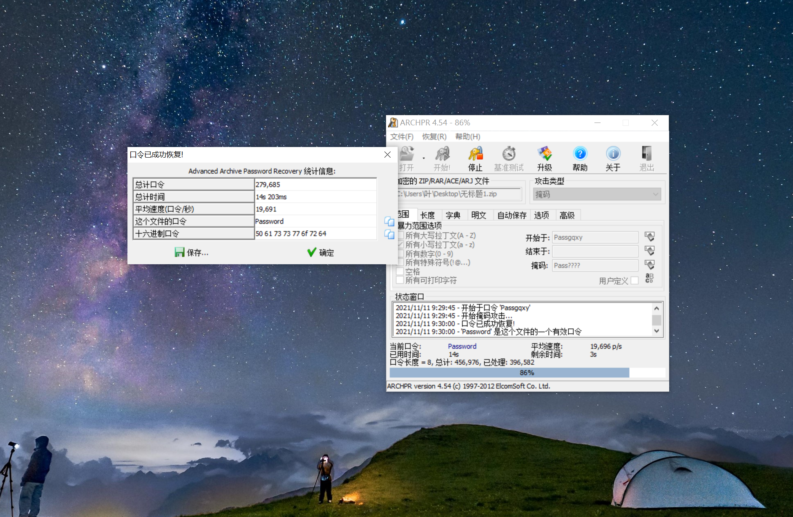793x517 pixels.
Task: Toggle all printable characters (所有可打印字符) checkbox
Action: coord(400,280)
